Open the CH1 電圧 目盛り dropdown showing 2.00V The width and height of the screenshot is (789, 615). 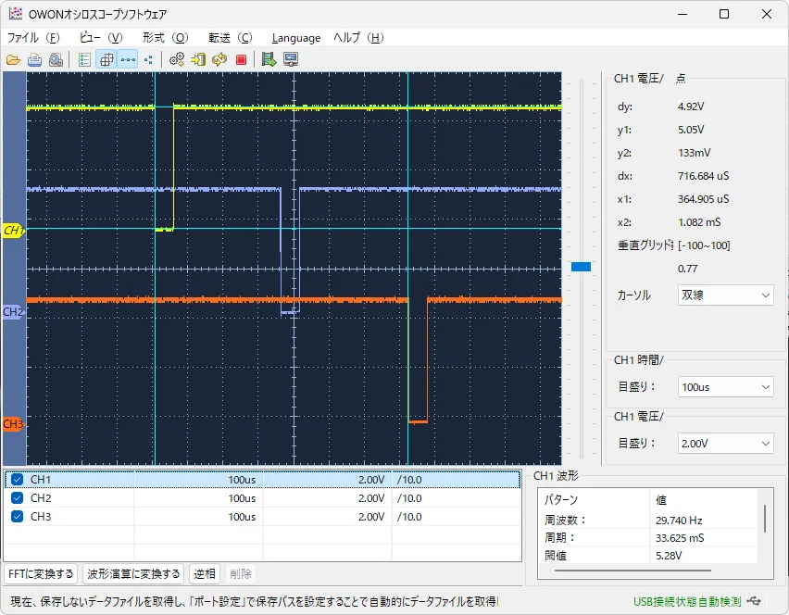click(x=725, y=444)
